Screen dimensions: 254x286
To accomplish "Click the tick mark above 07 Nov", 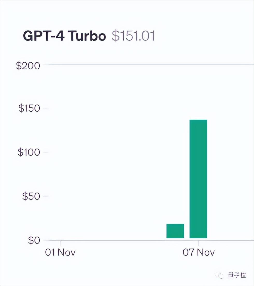I will pyautogui.click(x=199, y=243).
